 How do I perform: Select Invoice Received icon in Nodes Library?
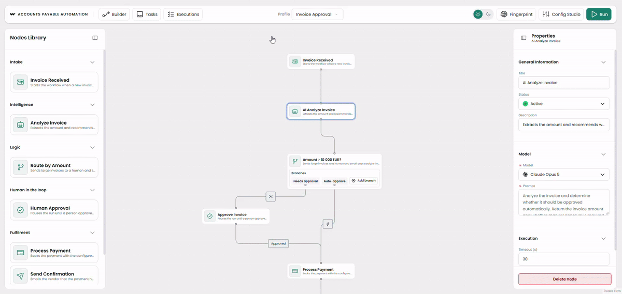pyautogui.click(x=20, y=82)
